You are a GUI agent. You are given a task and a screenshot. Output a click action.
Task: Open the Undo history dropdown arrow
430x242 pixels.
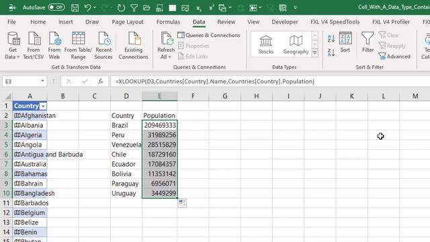95,7
